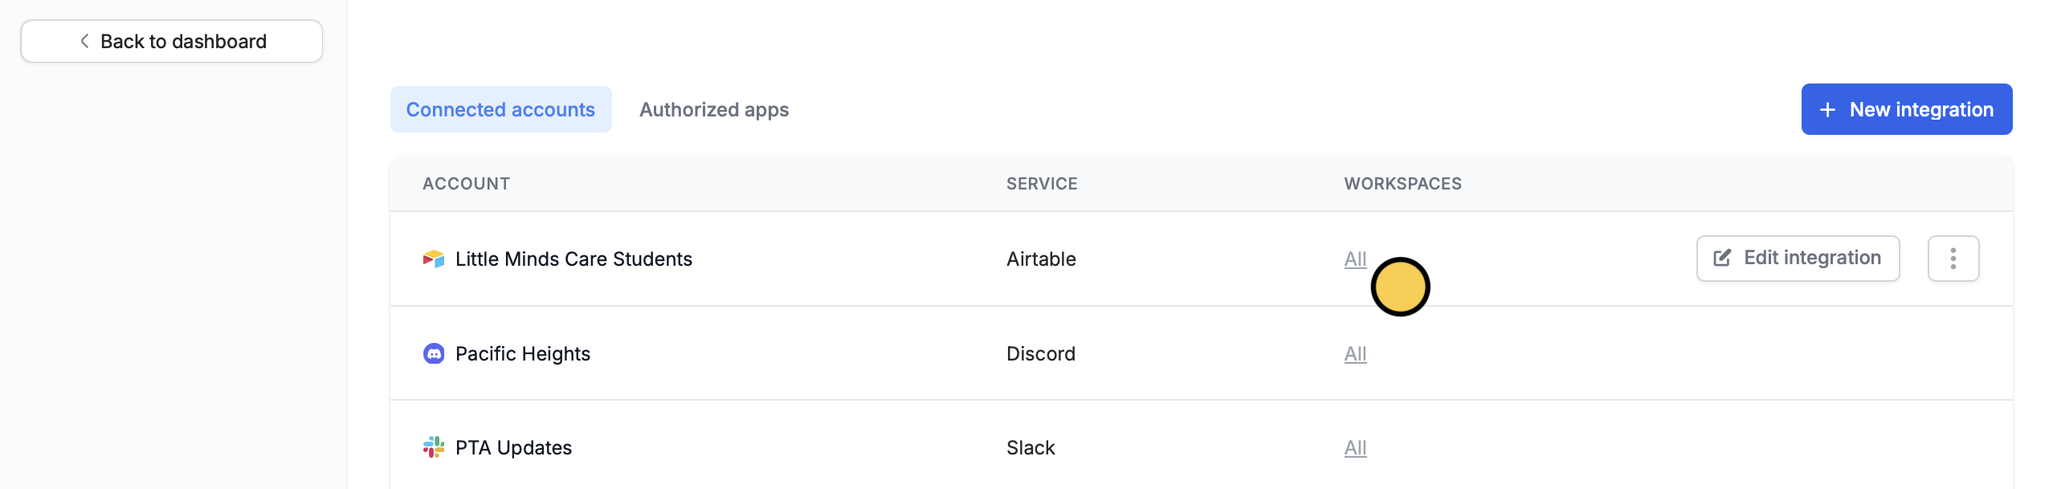Click the back chevron arrow icon

84,41
